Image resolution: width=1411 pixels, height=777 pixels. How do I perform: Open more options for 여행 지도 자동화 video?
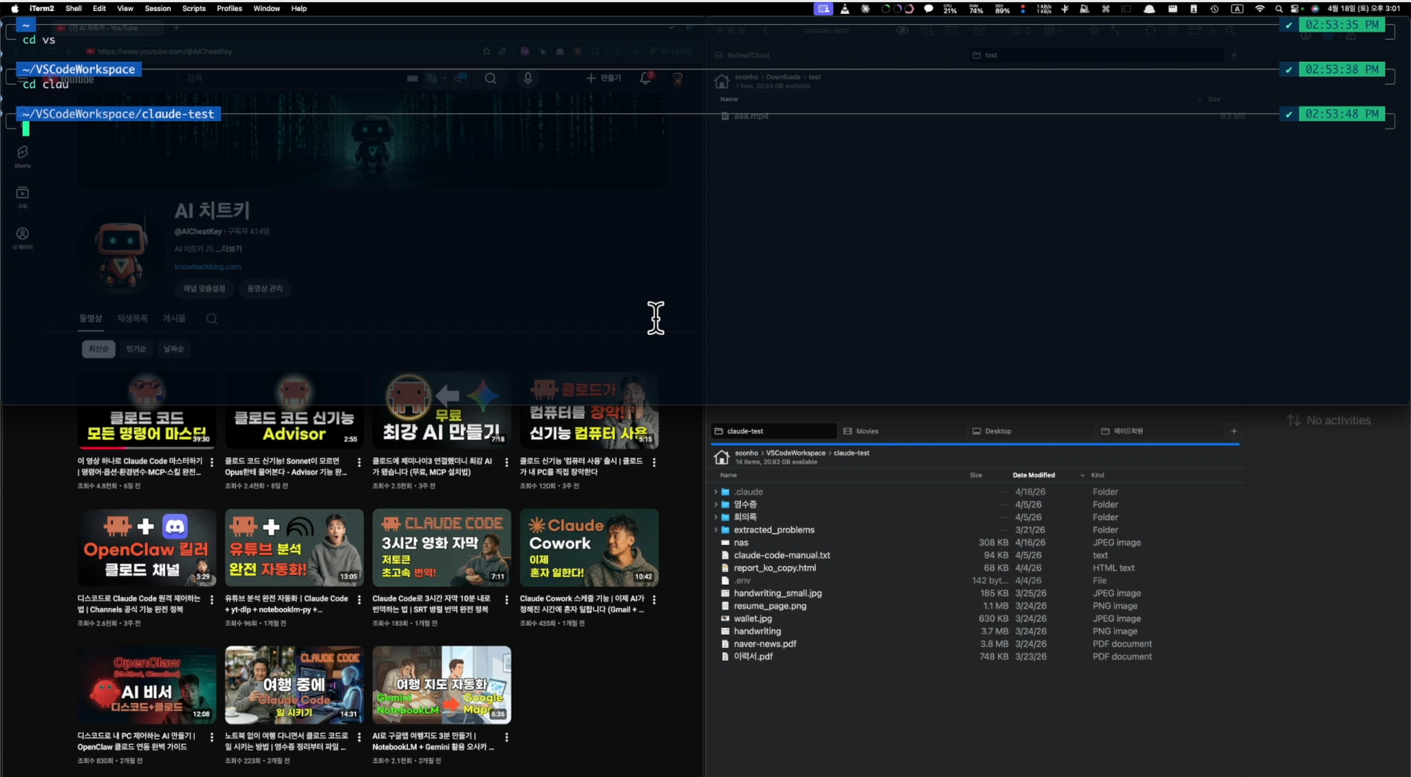[x=507, y=737]
